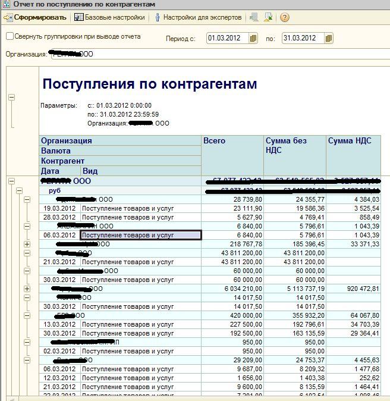Image resolution: width=390 pixels, height=401 pixels.
Task: Select Поступление товаров и услуг on 28.03.2012 row
Action: point(141,217)
